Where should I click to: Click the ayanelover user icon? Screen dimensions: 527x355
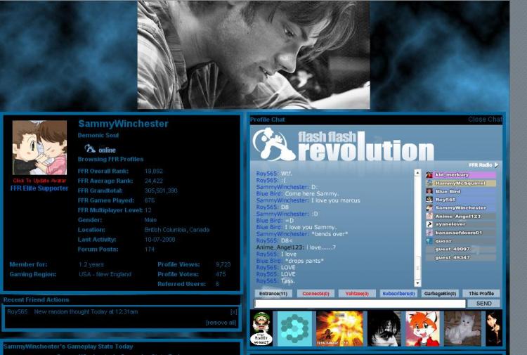429,224
